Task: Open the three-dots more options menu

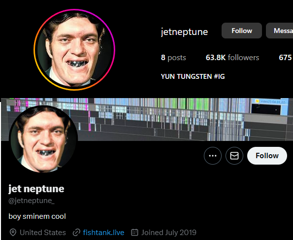Action: tap(213, 156)
